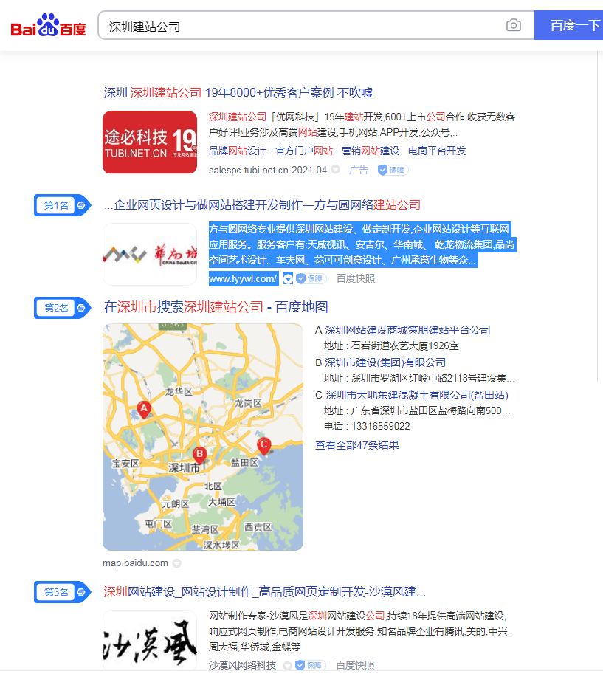The width and height of the screenshot is (603, 674).
Task: Open 查看全部47条结果 link
Action: point(356,445)
